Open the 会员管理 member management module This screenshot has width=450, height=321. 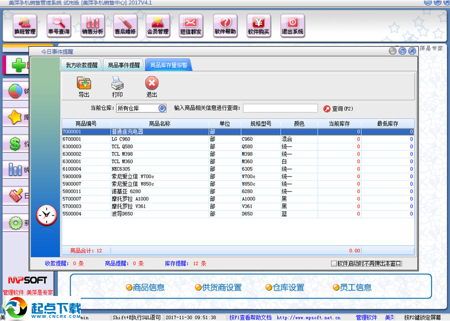click(x=158, y=25)
